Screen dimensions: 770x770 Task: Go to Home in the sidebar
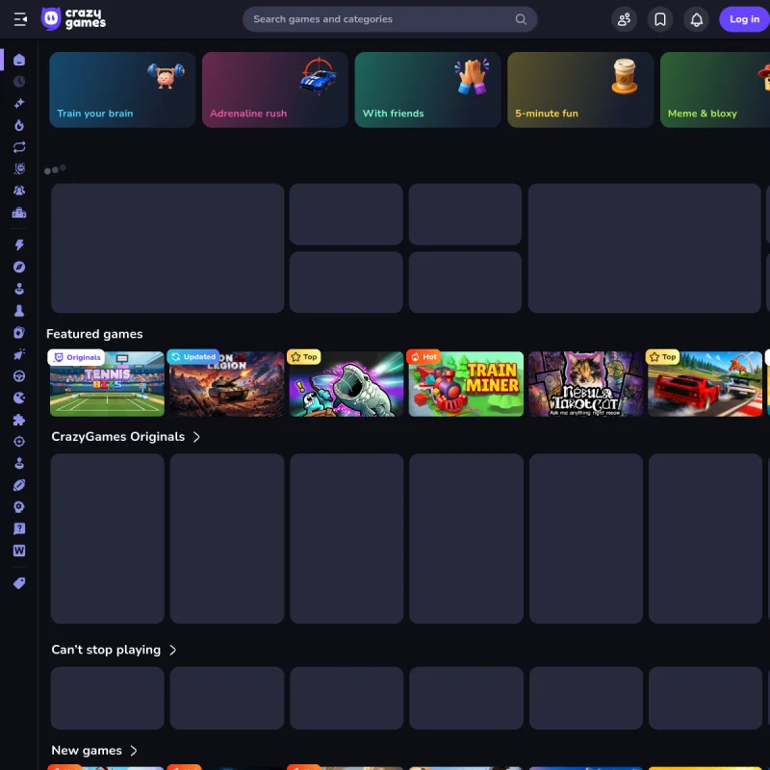click(x=19, y=60)
